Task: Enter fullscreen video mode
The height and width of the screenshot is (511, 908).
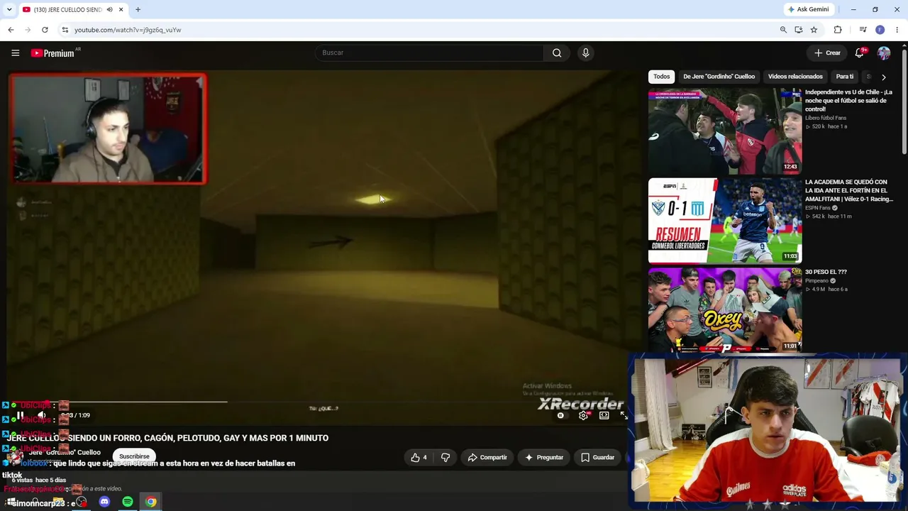Action: 624,415
